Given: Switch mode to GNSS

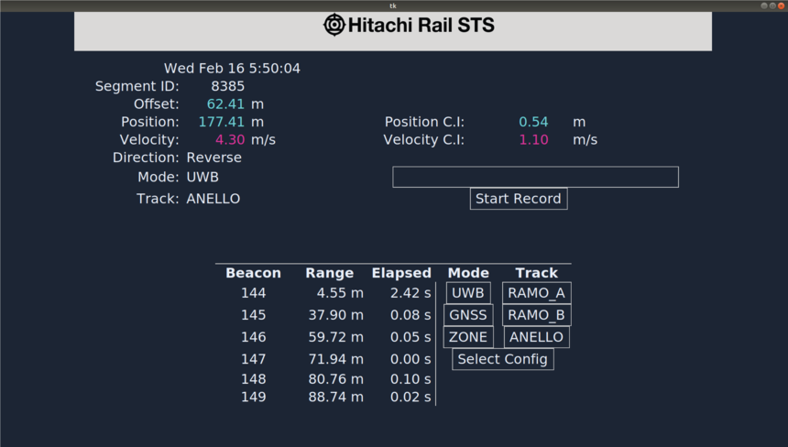Looking at the screenshot, I should coord(468,315).
